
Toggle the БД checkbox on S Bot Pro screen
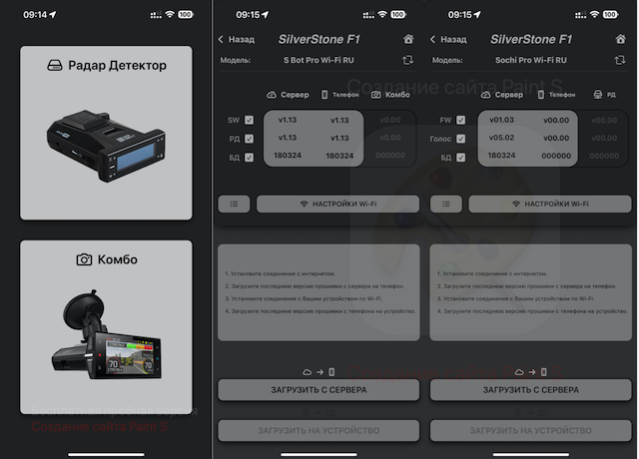pyautogui.click(x=249, y=158)
